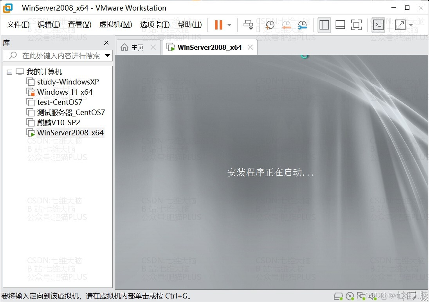Screen dimensions: 429x302
Task: Click the VMware Workstation title bar logo
Action: point(8,8)
